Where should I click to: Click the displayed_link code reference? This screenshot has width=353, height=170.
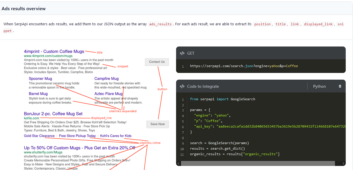[318, 24]
